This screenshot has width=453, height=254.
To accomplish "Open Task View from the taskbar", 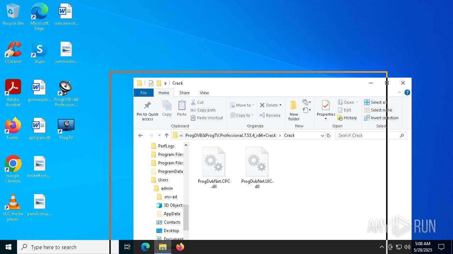I will (x=127, y=247).
